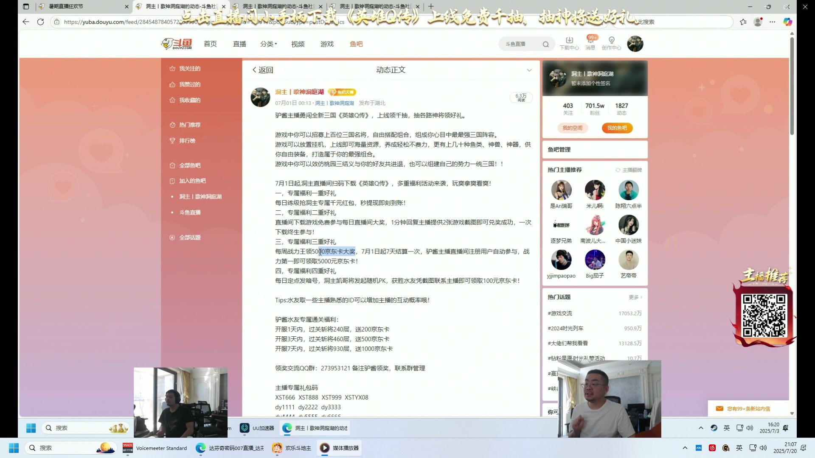Image resolution: width=815 pixels, height=458 pixels.
Task: Open 是Ari瑞哥 streamer avatar
Action: pos(561,190)
